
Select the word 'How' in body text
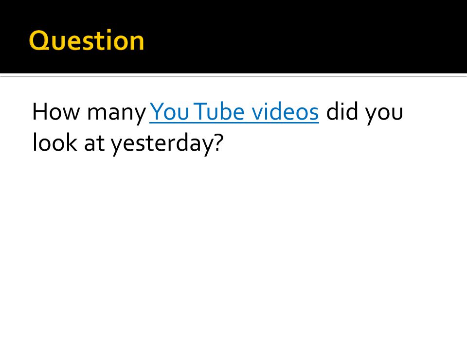click(56, 112)
